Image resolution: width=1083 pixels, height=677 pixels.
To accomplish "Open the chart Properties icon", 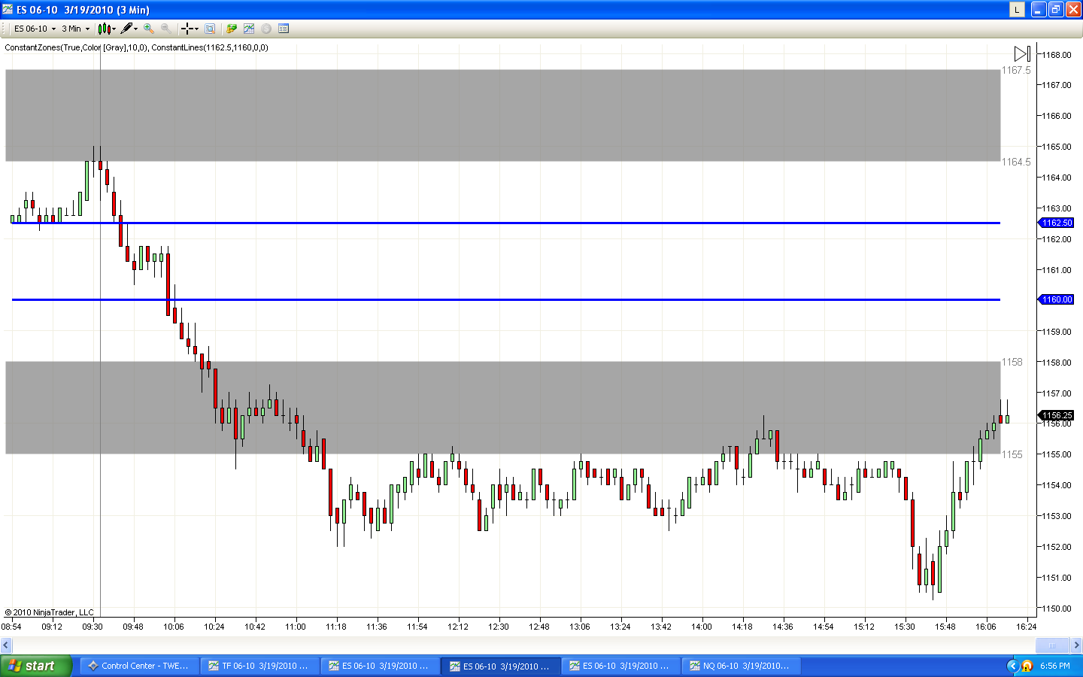I will click(284, 29).
